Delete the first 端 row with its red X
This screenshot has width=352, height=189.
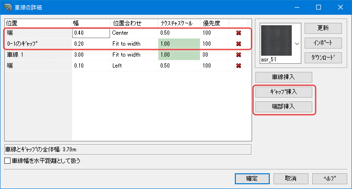coord(239,33)
